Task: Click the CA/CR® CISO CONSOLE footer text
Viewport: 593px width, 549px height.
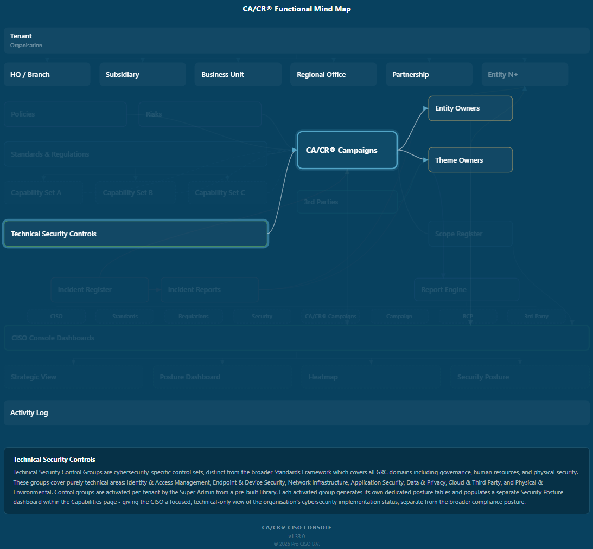Action: click(296, 527)
